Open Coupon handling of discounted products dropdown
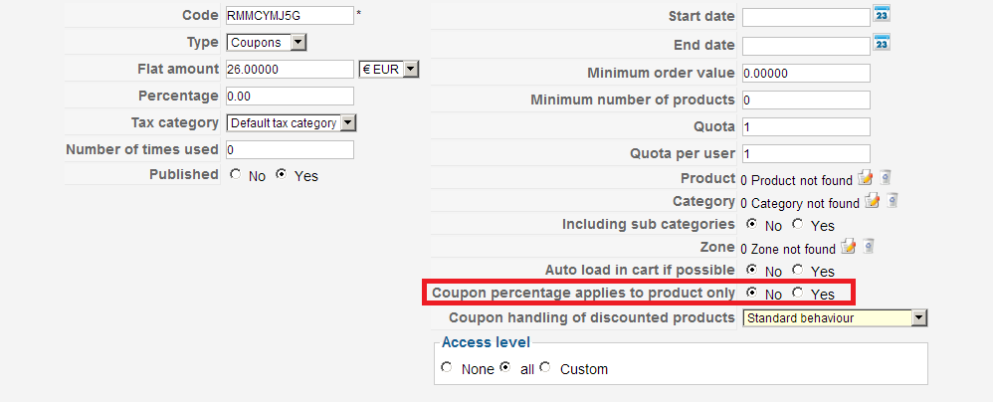Screen dimensions: 993x402 [835, 317]
